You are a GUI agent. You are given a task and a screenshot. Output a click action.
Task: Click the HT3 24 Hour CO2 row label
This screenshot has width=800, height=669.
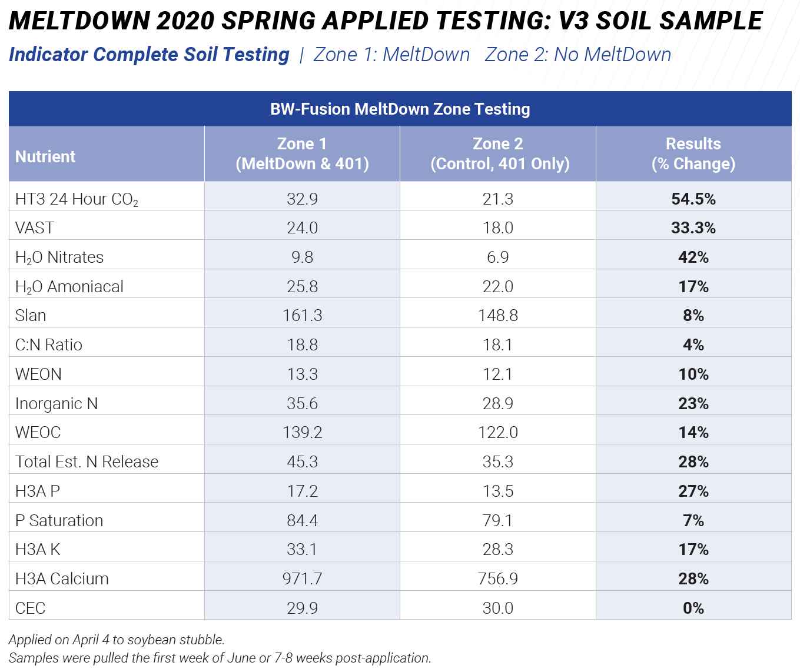pos(77,199)
